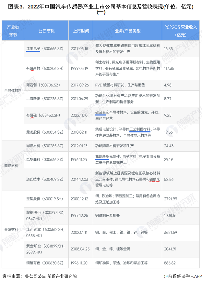Select the 国瓷材料 (300285.SZ) cell

(46, 146)
